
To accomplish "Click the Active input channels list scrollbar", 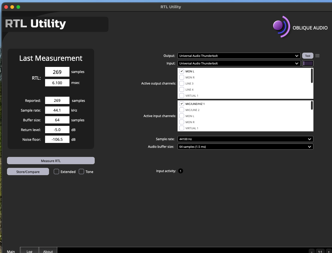I will [x=312, y=106].
